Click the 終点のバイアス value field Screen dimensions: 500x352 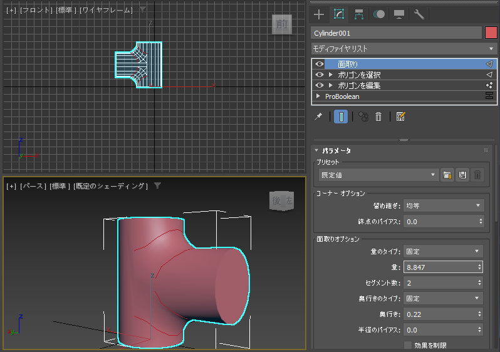(440, 222)
